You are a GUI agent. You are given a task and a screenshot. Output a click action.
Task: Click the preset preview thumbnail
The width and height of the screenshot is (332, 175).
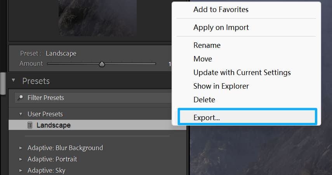pos(97,18)
